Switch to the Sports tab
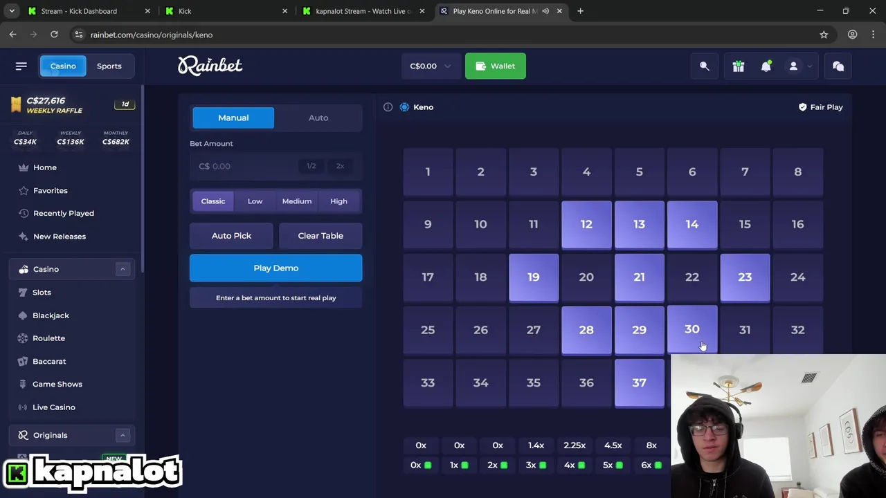This screenshot has height=498, width=886. coord(109,66)
